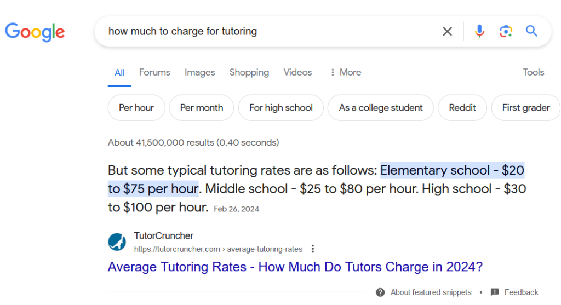The image size is (561, 305).
Task: Open the More search categories dropdown
Action: pos(345,72)
